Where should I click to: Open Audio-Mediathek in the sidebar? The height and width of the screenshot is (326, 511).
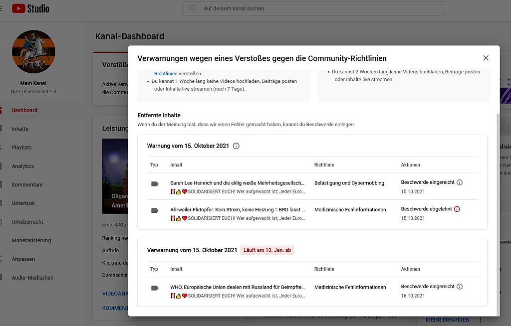click(x=32, y=278)
